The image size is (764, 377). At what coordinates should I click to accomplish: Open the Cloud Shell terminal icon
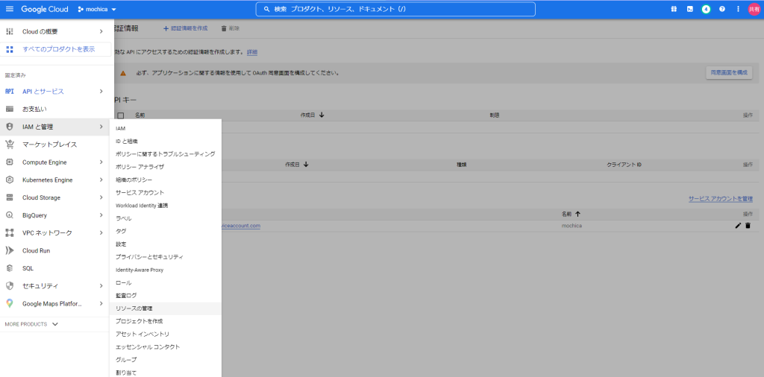point(690,9)
